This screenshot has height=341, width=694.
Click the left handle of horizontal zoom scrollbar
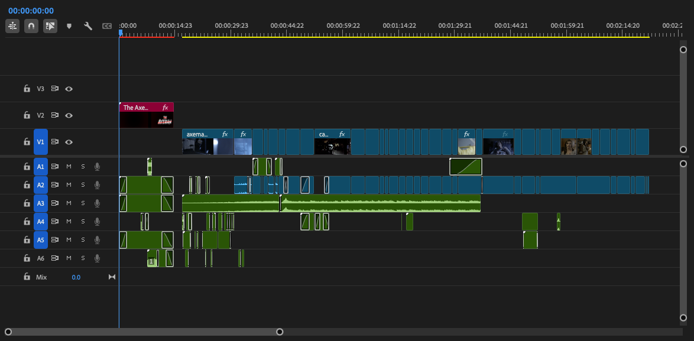coord(8,332)
